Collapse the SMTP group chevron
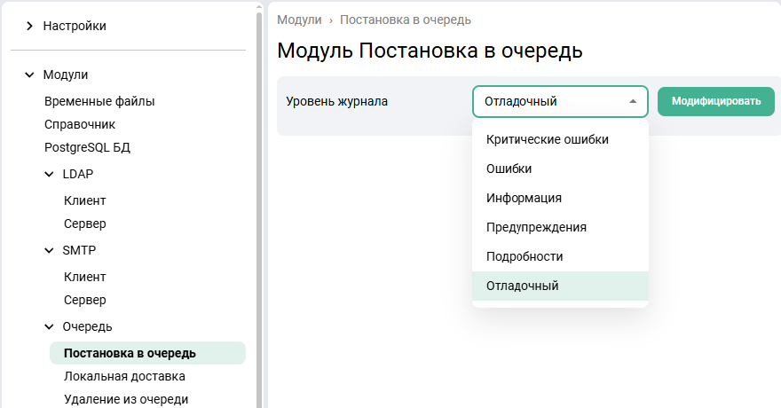 pos(49,250)
